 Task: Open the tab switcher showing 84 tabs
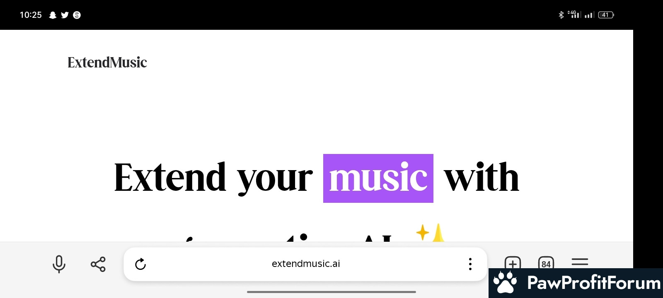coord(546,262)
